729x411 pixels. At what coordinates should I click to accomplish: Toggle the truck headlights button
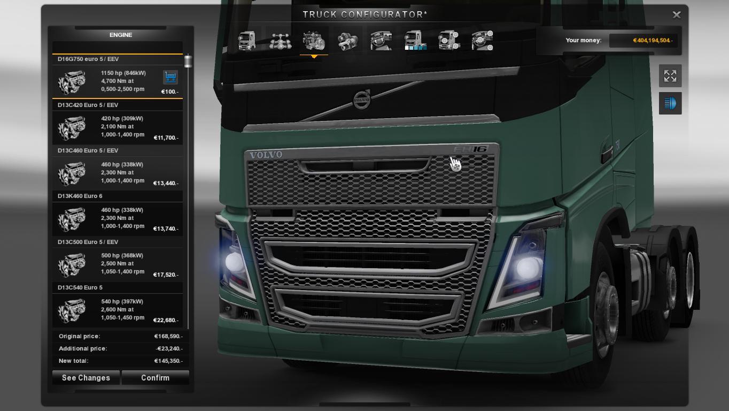point(670,103)
